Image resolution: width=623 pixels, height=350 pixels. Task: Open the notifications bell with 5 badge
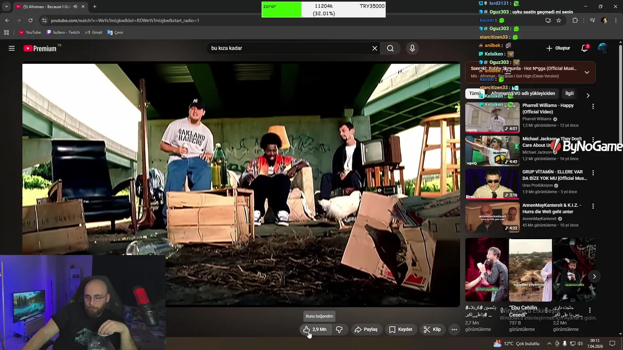[x=585, y=48]
